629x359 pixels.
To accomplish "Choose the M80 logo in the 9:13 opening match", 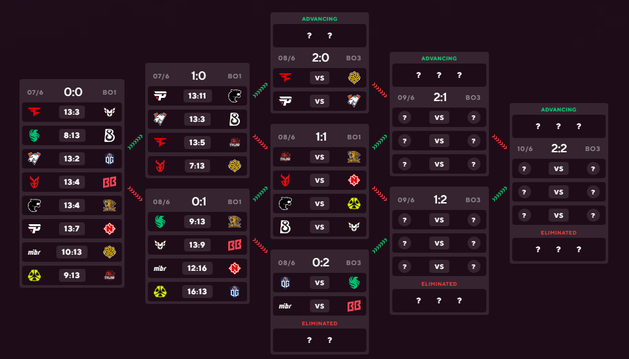I will coord(34,275).
